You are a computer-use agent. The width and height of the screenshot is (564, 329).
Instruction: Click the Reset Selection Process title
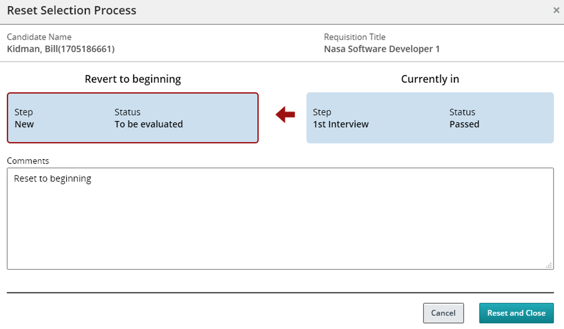[72, 10]
